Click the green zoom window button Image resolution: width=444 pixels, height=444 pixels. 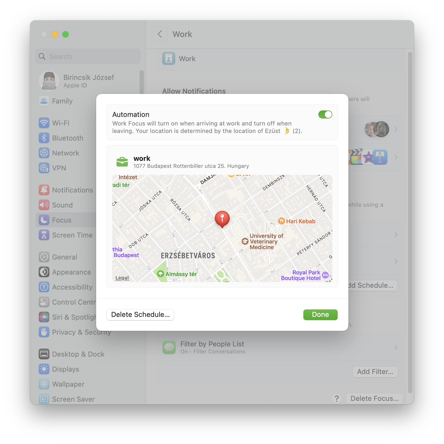(65, 34)
